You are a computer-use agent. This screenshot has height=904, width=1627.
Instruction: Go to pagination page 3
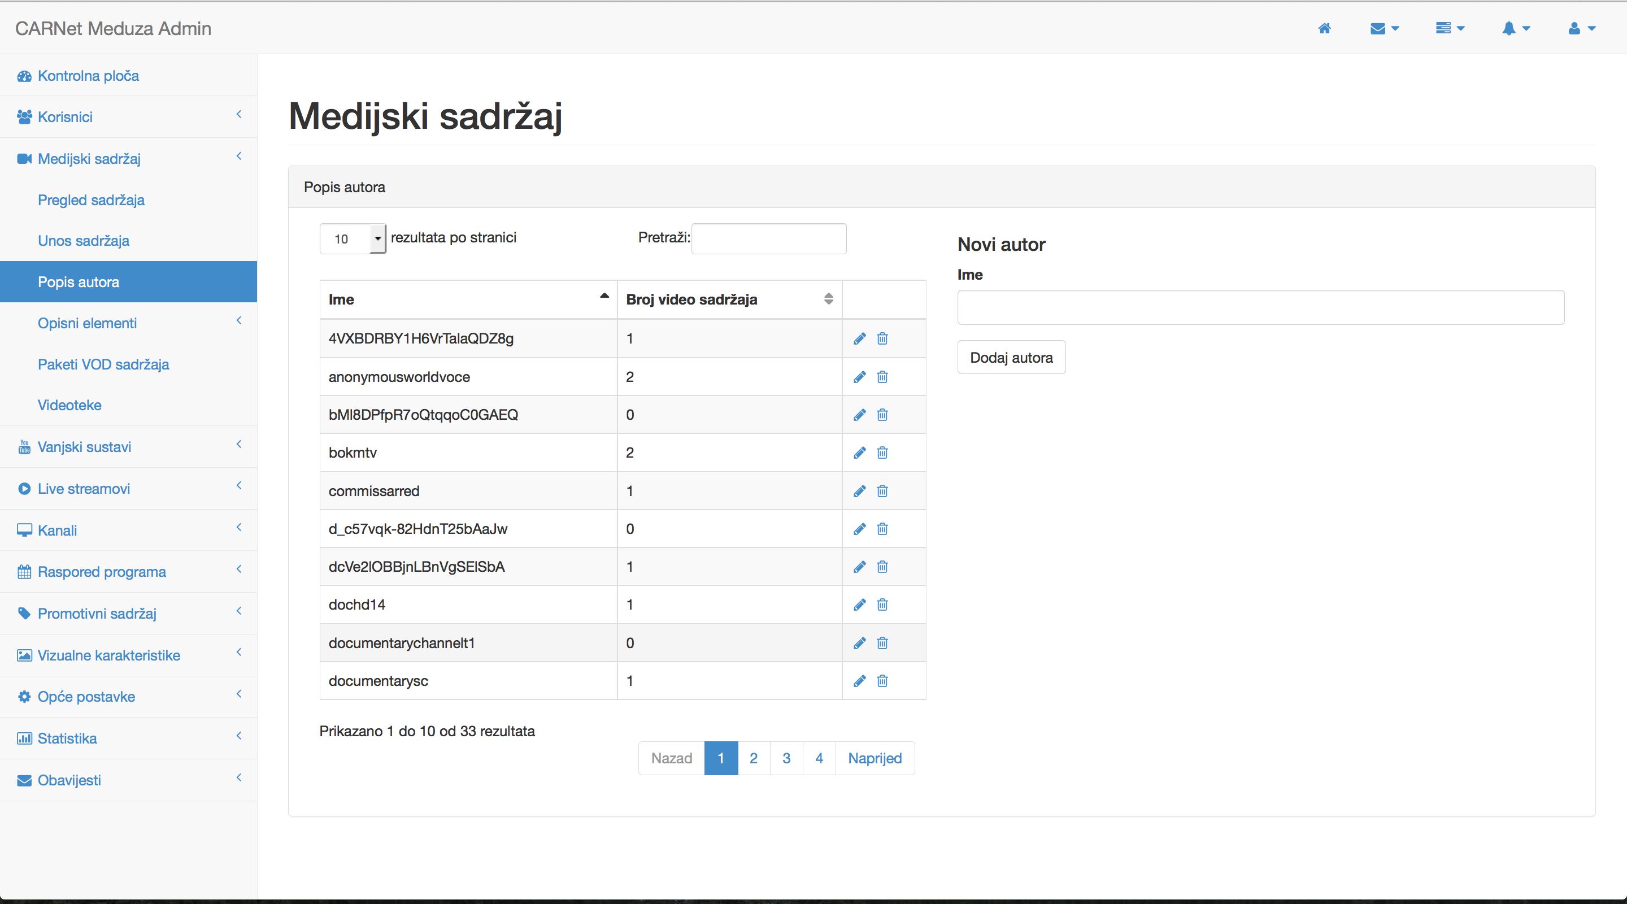(x=786, y=758)
